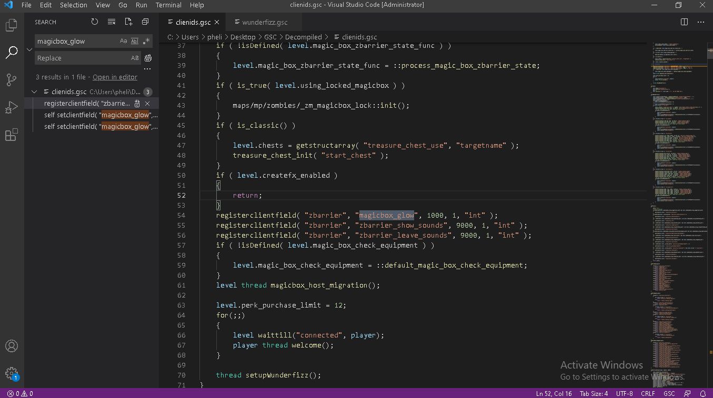The width and height of the screenshot is (713, 398).
Task: Click pheli in the breadcrumb path
Action: 216,37
